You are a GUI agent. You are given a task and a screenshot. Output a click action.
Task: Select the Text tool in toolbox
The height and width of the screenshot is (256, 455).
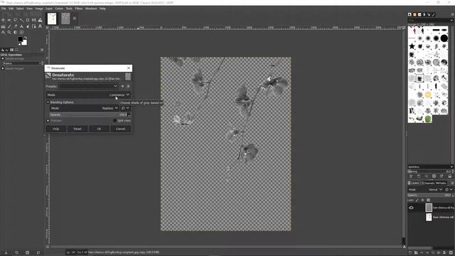[x=40, y=26]
